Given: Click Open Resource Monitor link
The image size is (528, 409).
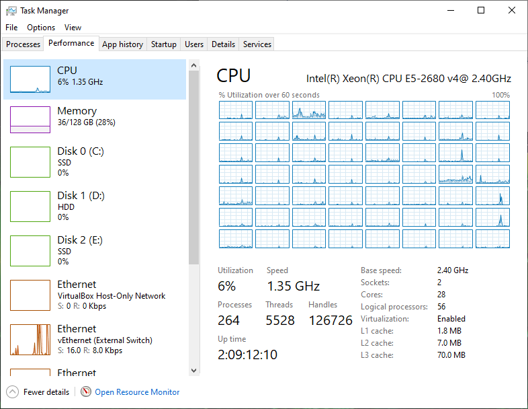Looking at the screenshot, I should tap(137, 392).
